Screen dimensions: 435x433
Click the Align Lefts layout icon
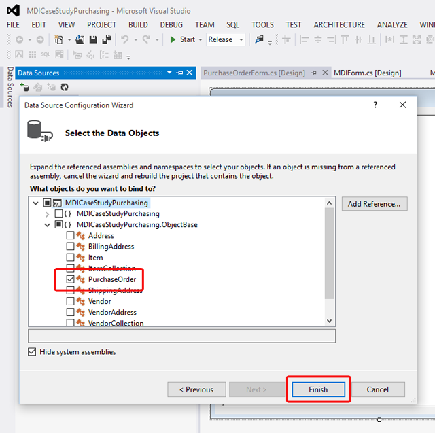point(304,39)
